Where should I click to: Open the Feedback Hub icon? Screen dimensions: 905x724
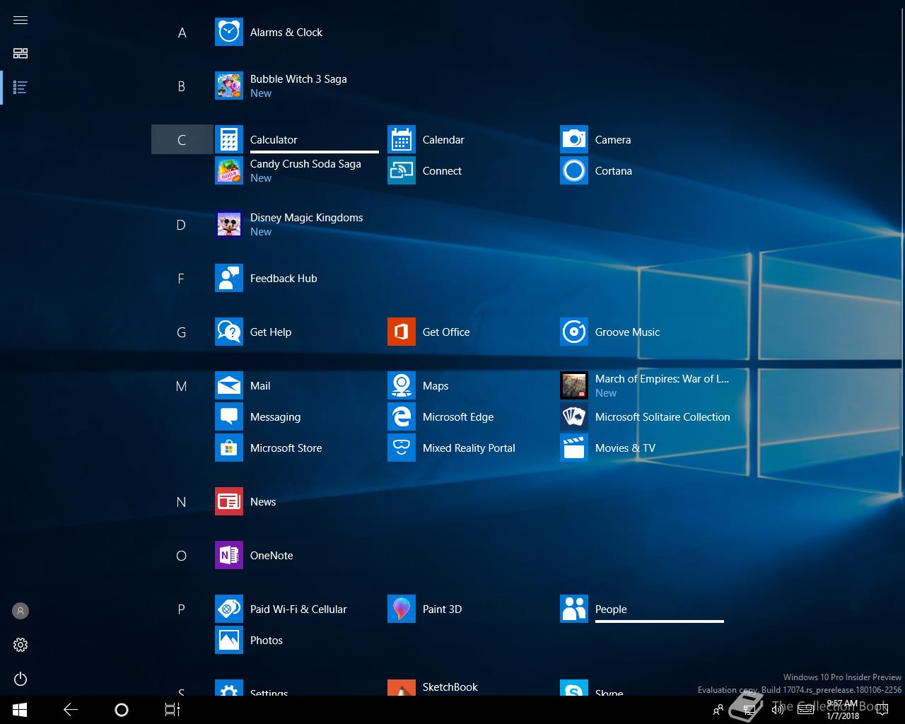229,279
